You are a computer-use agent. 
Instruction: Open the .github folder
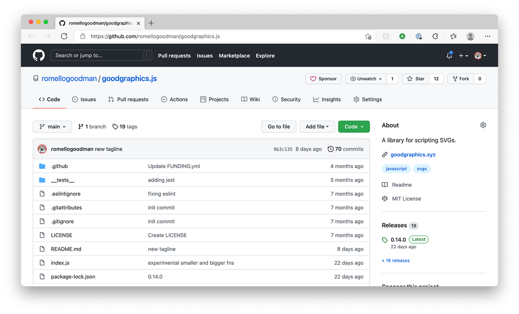click(59, 166)
